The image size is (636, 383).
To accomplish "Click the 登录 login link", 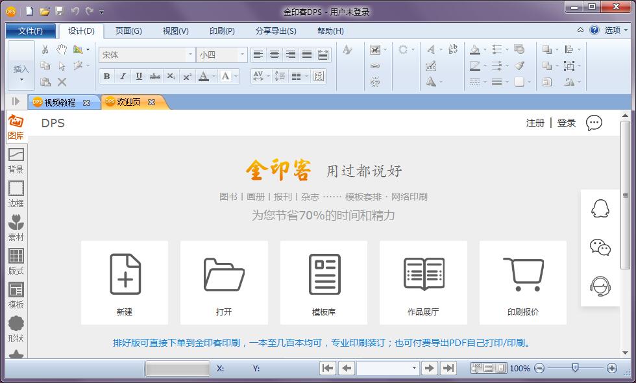I will click(x=566, y=123).
